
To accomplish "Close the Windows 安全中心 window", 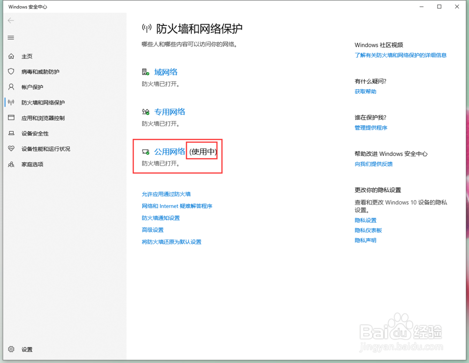I will pyautogui.click(x=457, y=7).
